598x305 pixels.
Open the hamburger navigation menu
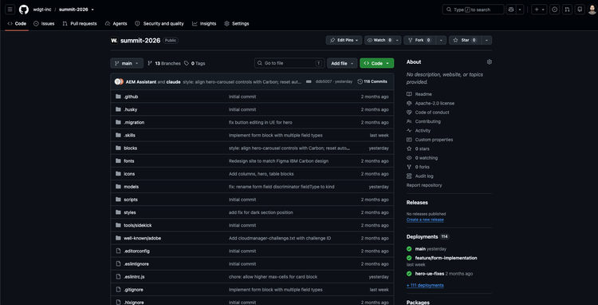pos(10,10)
